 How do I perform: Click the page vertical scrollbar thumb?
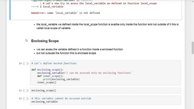(x=192, y=48)
